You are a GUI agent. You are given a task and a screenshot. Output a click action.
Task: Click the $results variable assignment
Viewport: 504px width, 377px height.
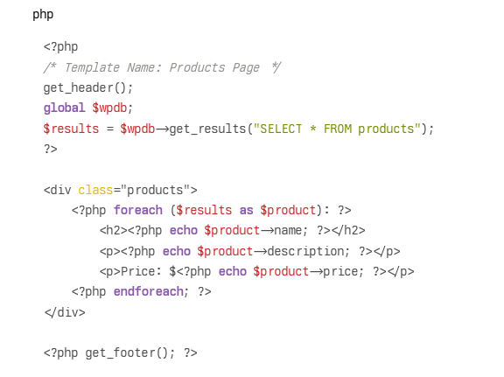point(71,129)
